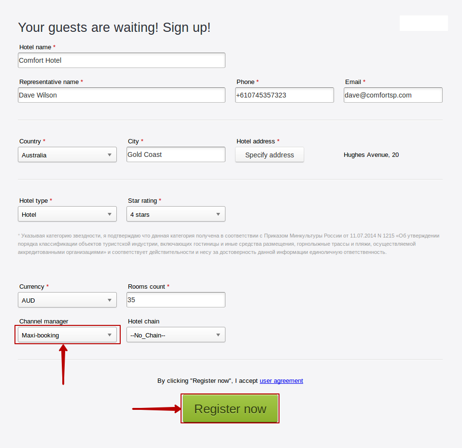Viewport: 462px width, 448px height.
Task: Open the user agreement link
Action: [281, 381]
